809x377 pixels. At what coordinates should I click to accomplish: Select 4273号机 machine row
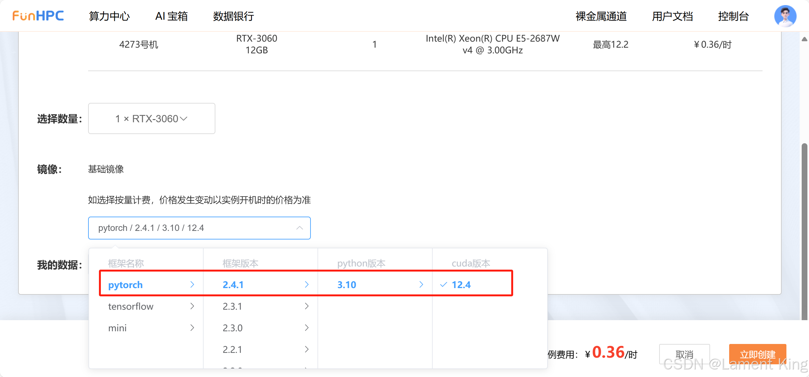pos(138,44)
